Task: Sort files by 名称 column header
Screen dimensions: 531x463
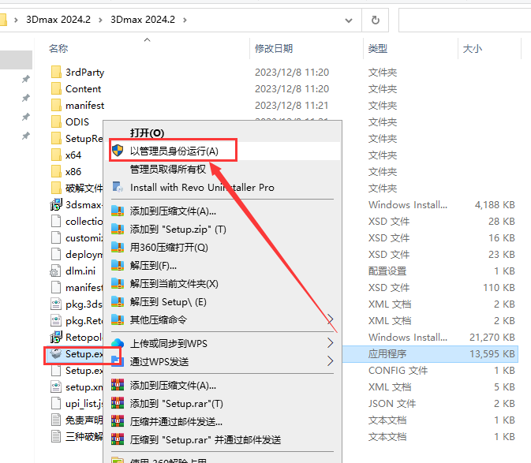Action: click(58, 49)
